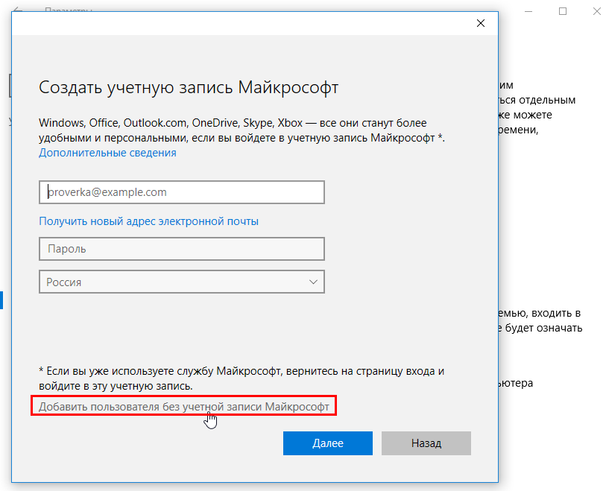The image size is (606, 491).
Task: Maximize the Settings window behind
Action: [563, 11]
